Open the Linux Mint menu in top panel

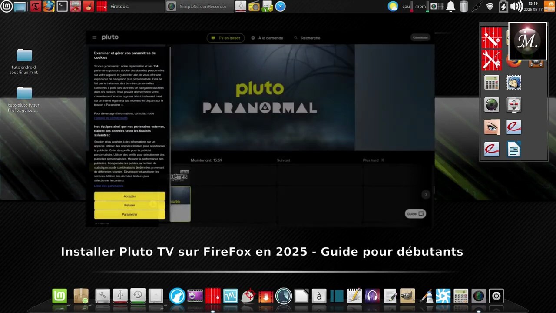6,6
